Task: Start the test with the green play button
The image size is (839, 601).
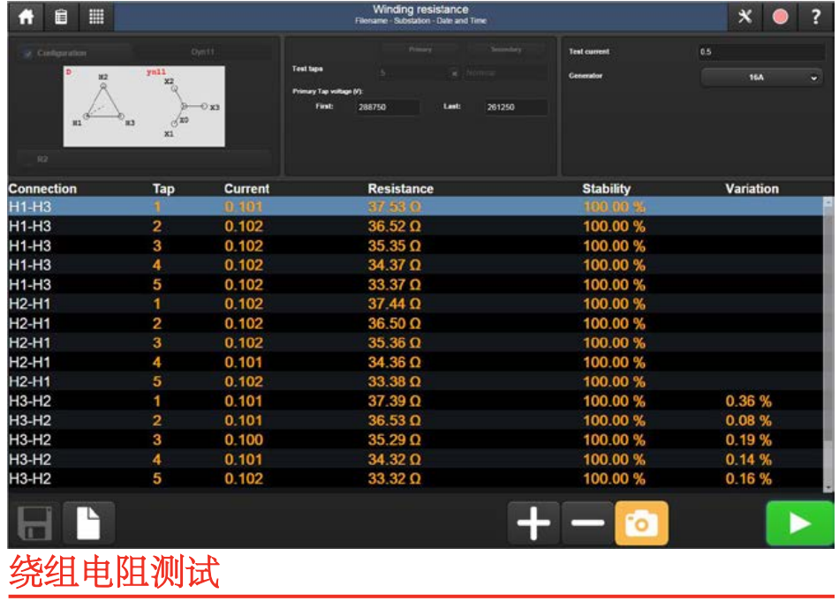Action: coord(799,523)
